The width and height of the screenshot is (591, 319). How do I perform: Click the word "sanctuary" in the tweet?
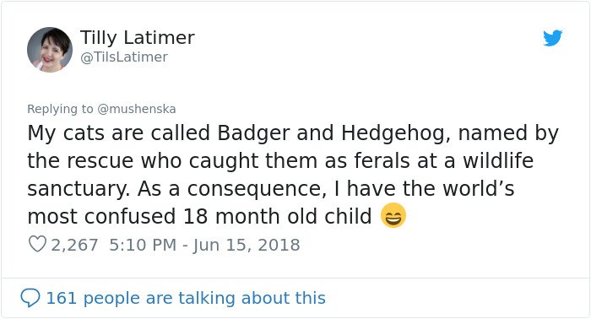pos(76,189)
